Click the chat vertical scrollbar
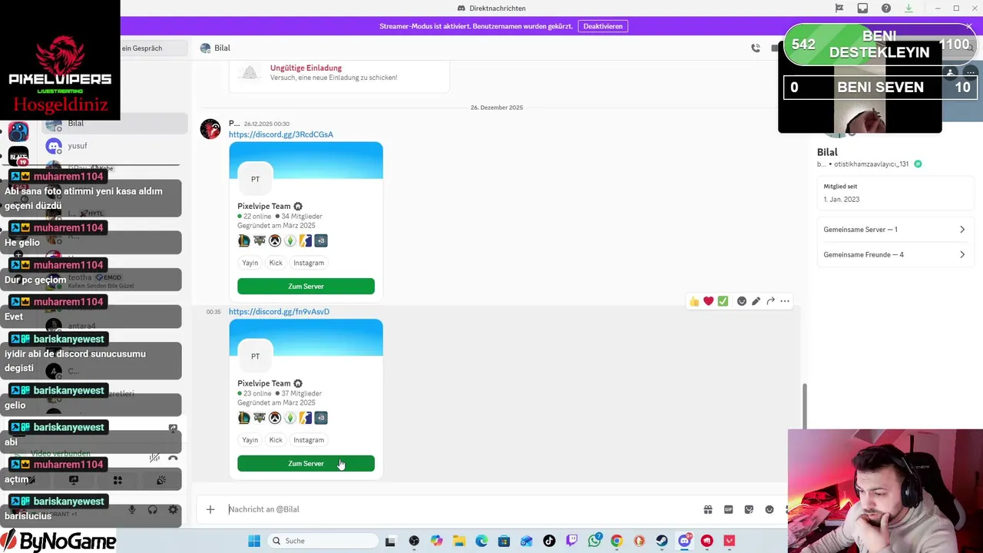Viewport: 983px width, 553px height. pos(805,406)
